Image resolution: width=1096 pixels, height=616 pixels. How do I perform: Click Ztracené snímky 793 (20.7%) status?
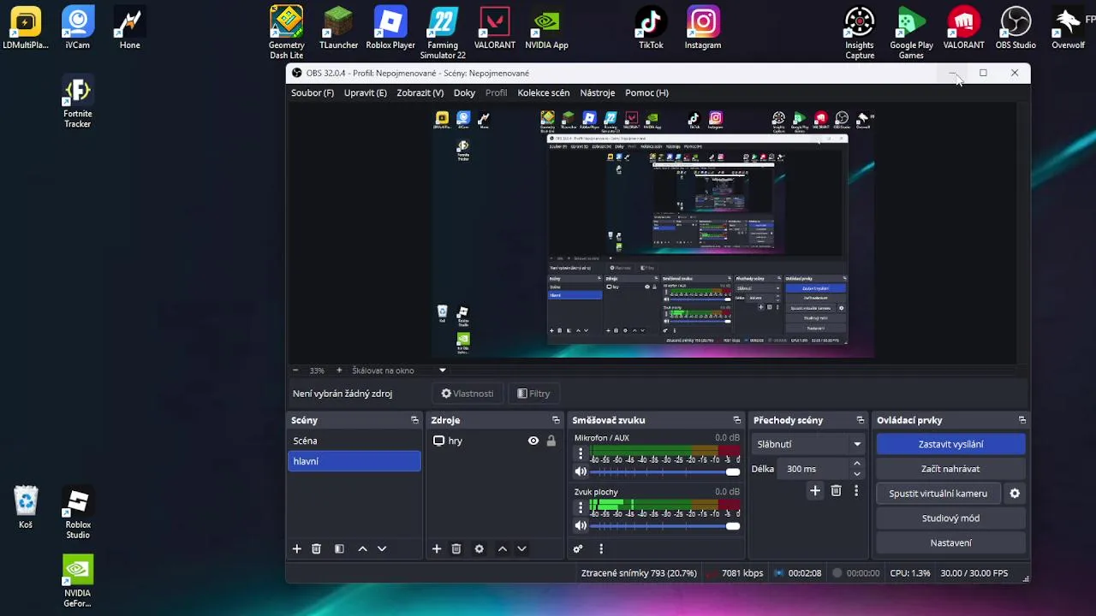pos(639,573)
